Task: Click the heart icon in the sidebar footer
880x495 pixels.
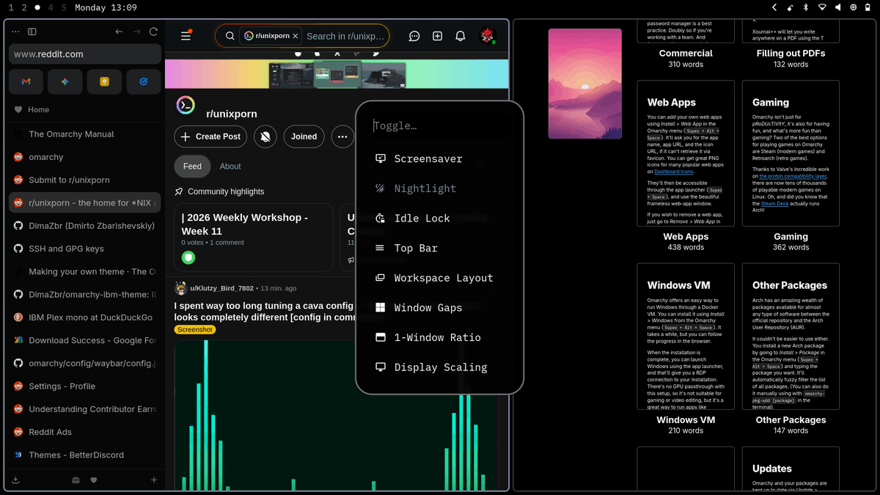Action: click(x=94, y=480)
